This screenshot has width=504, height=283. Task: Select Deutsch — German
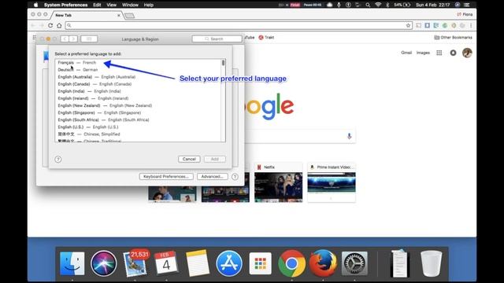[139, 70]
